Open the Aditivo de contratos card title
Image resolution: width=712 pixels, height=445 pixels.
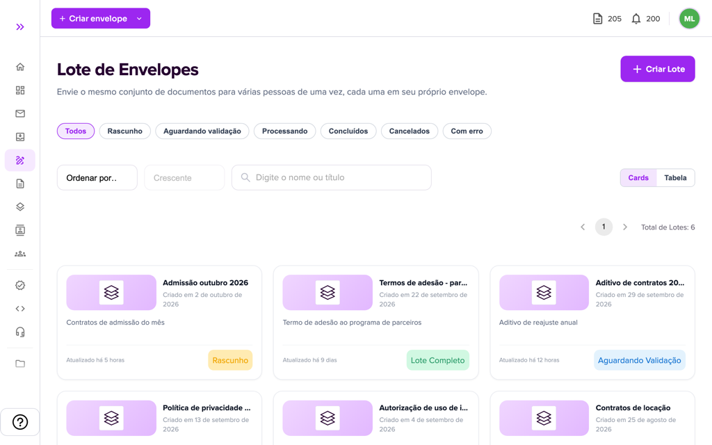tap(640, 282)
